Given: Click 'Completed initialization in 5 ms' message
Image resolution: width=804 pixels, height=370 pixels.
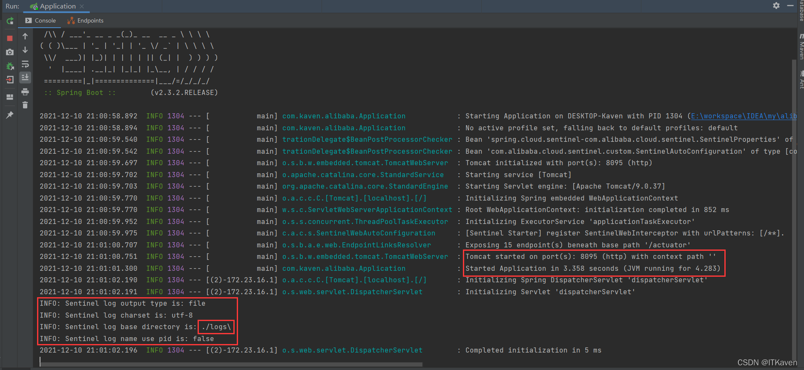Looking at the screenshot, I should (x=533, y=350).
